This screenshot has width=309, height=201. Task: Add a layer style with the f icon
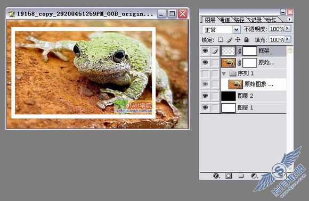(216, 175)
